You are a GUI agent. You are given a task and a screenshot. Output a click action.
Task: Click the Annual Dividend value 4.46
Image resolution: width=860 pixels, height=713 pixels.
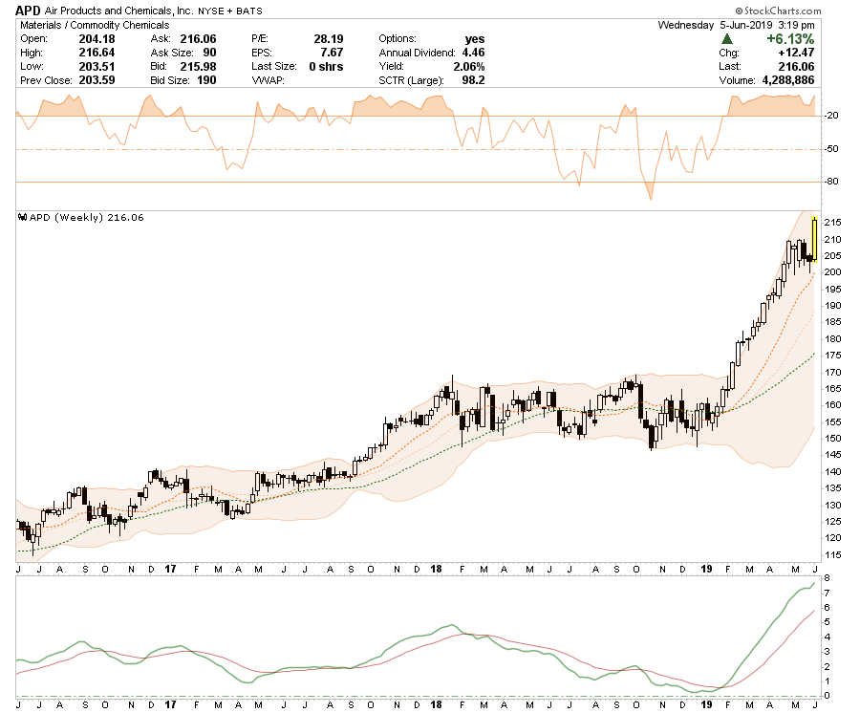tap(473, 53)
